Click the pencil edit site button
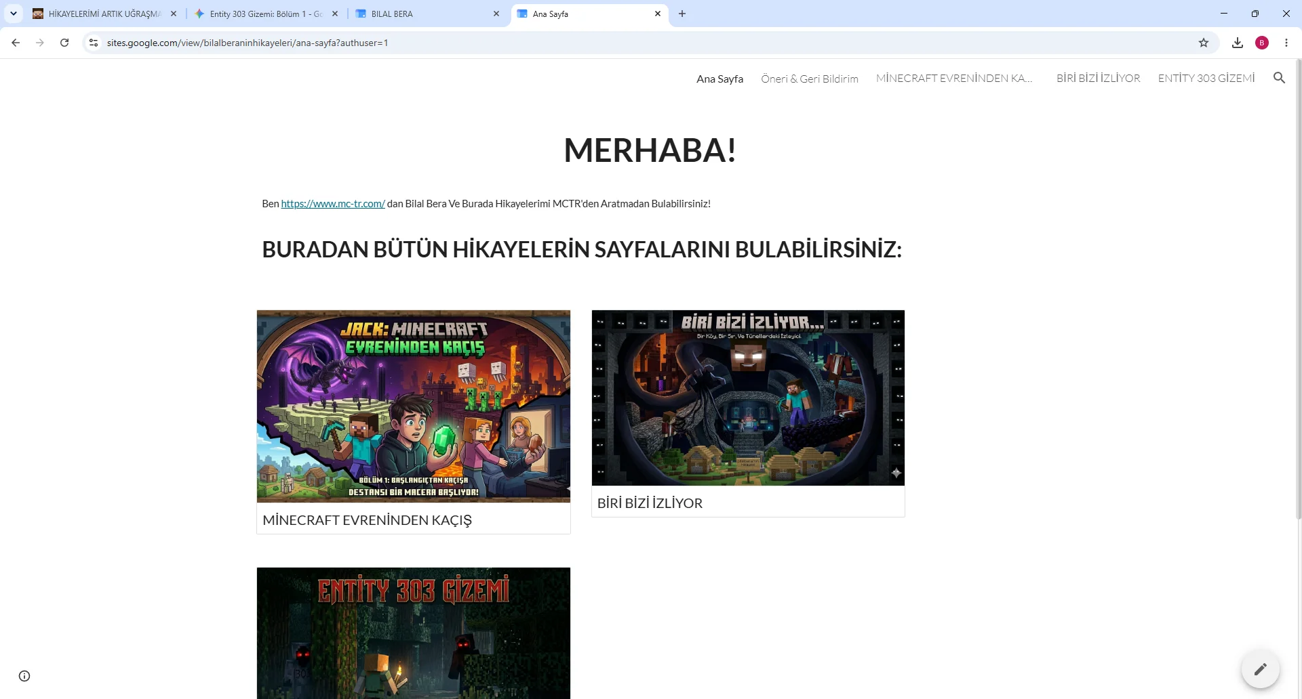Screen dimensions: 1302x699 point(1261,669)
